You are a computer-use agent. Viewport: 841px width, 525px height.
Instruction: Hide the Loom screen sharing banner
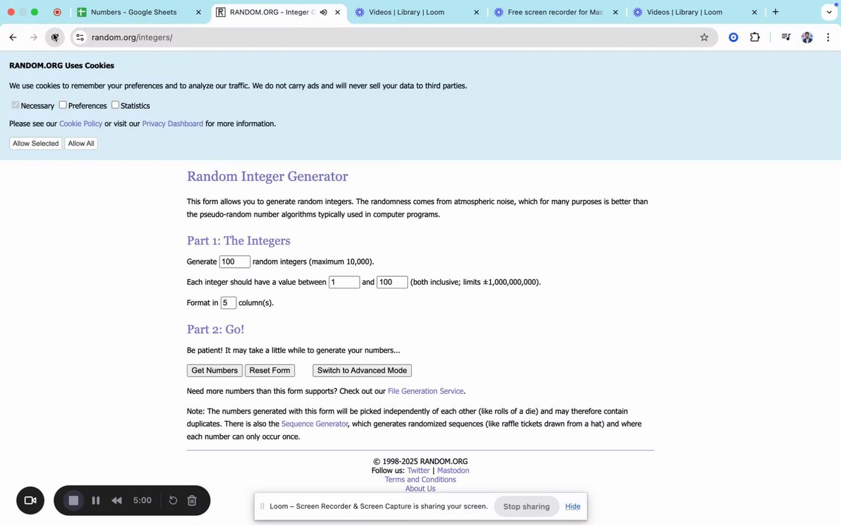tap(573, 507)
